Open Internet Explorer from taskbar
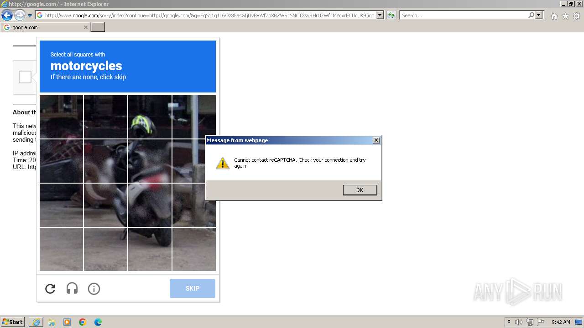The image size is (584, 328). pyautogui.click(x=36, y=322)
